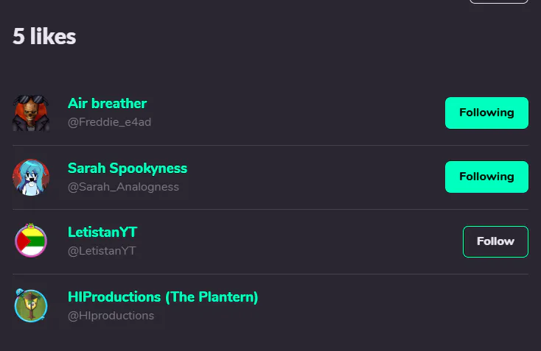Open HIProductions (The Plantern) profile name
Screen dimensions: 541x351
(163, 297)
